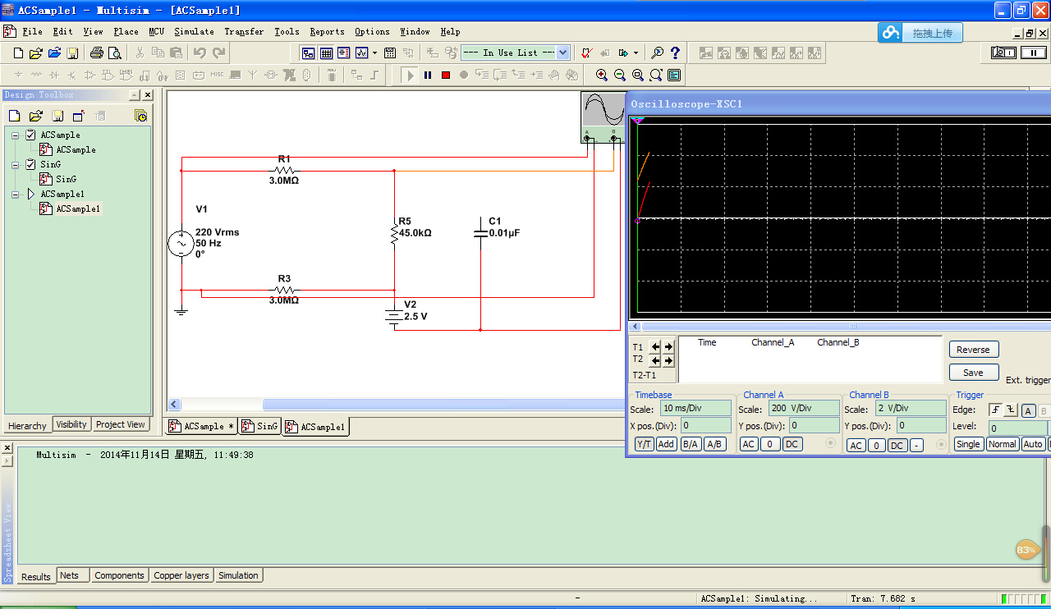This screenshot has width=1051, height=609.
Task: Click the oscilloscope XSC1 instrument on schematic
Action: tap(603, 117)
